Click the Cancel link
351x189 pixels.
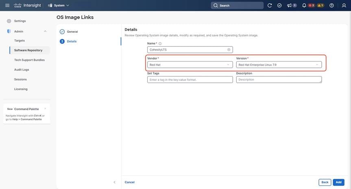(x=129, y=182)
